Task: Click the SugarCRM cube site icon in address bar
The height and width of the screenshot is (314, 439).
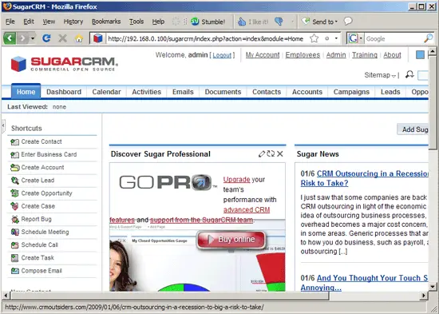Action: (97, 38)
